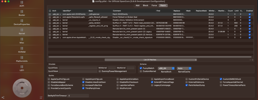This screenshot has height=100, width=258.
Task: Click the Cpuid1Data input field
Action: [78, 68]
